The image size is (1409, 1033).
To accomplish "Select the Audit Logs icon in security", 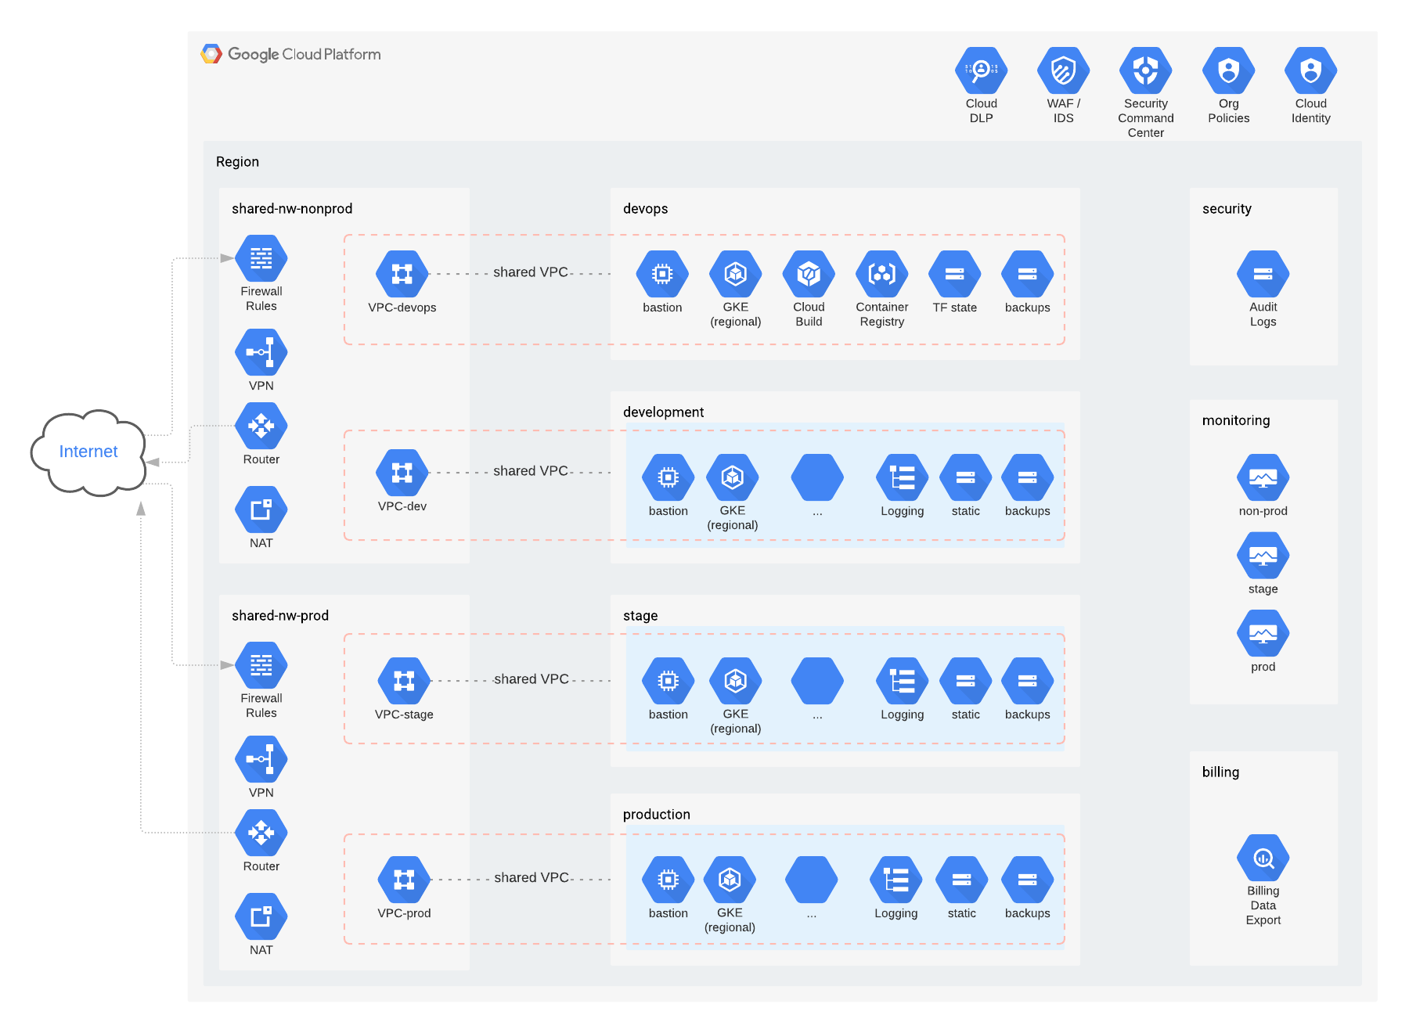I will 1263,274.
